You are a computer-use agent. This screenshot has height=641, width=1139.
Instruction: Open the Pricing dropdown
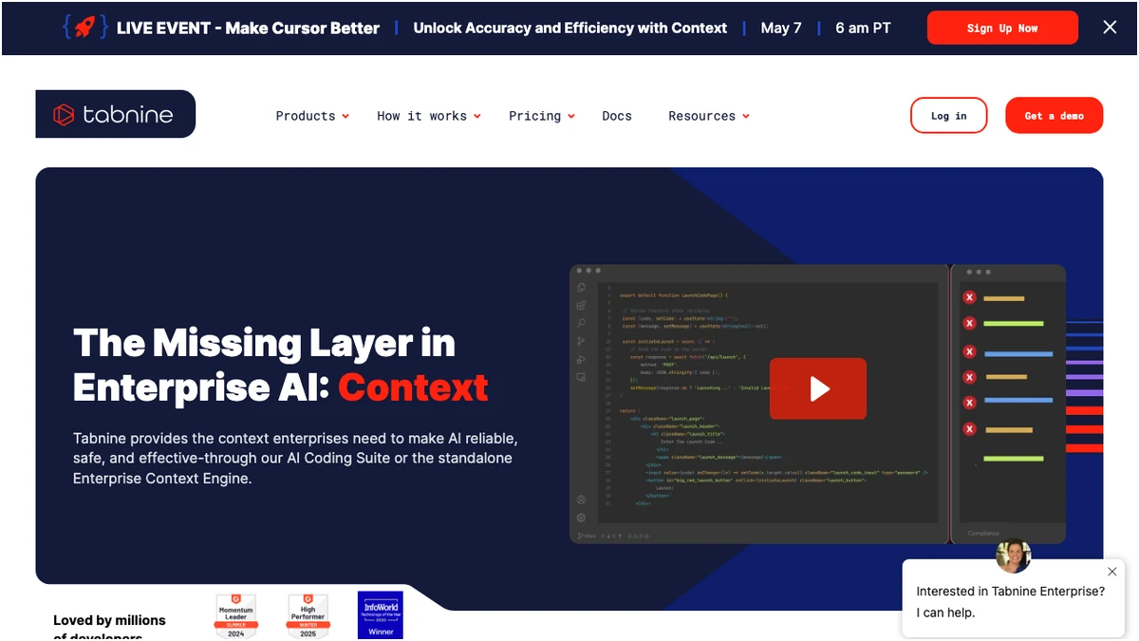click(x=541, y=116)
